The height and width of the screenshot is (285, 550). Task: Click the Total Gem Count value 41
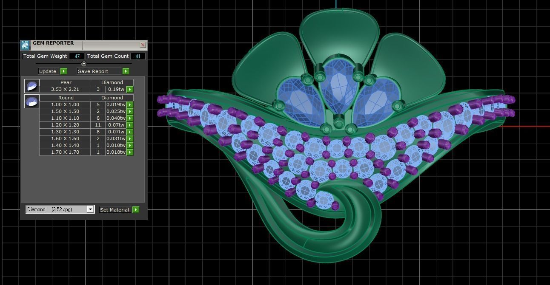[137, 56]
